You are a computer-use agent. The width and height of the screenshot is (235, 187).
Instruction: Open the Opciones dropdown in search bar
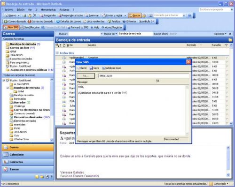click(220, 34)
